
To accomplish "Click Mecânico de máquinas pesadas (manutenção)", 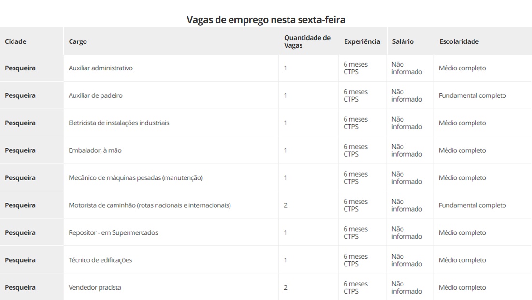I will pyautogui.click(x=136, y=178).
